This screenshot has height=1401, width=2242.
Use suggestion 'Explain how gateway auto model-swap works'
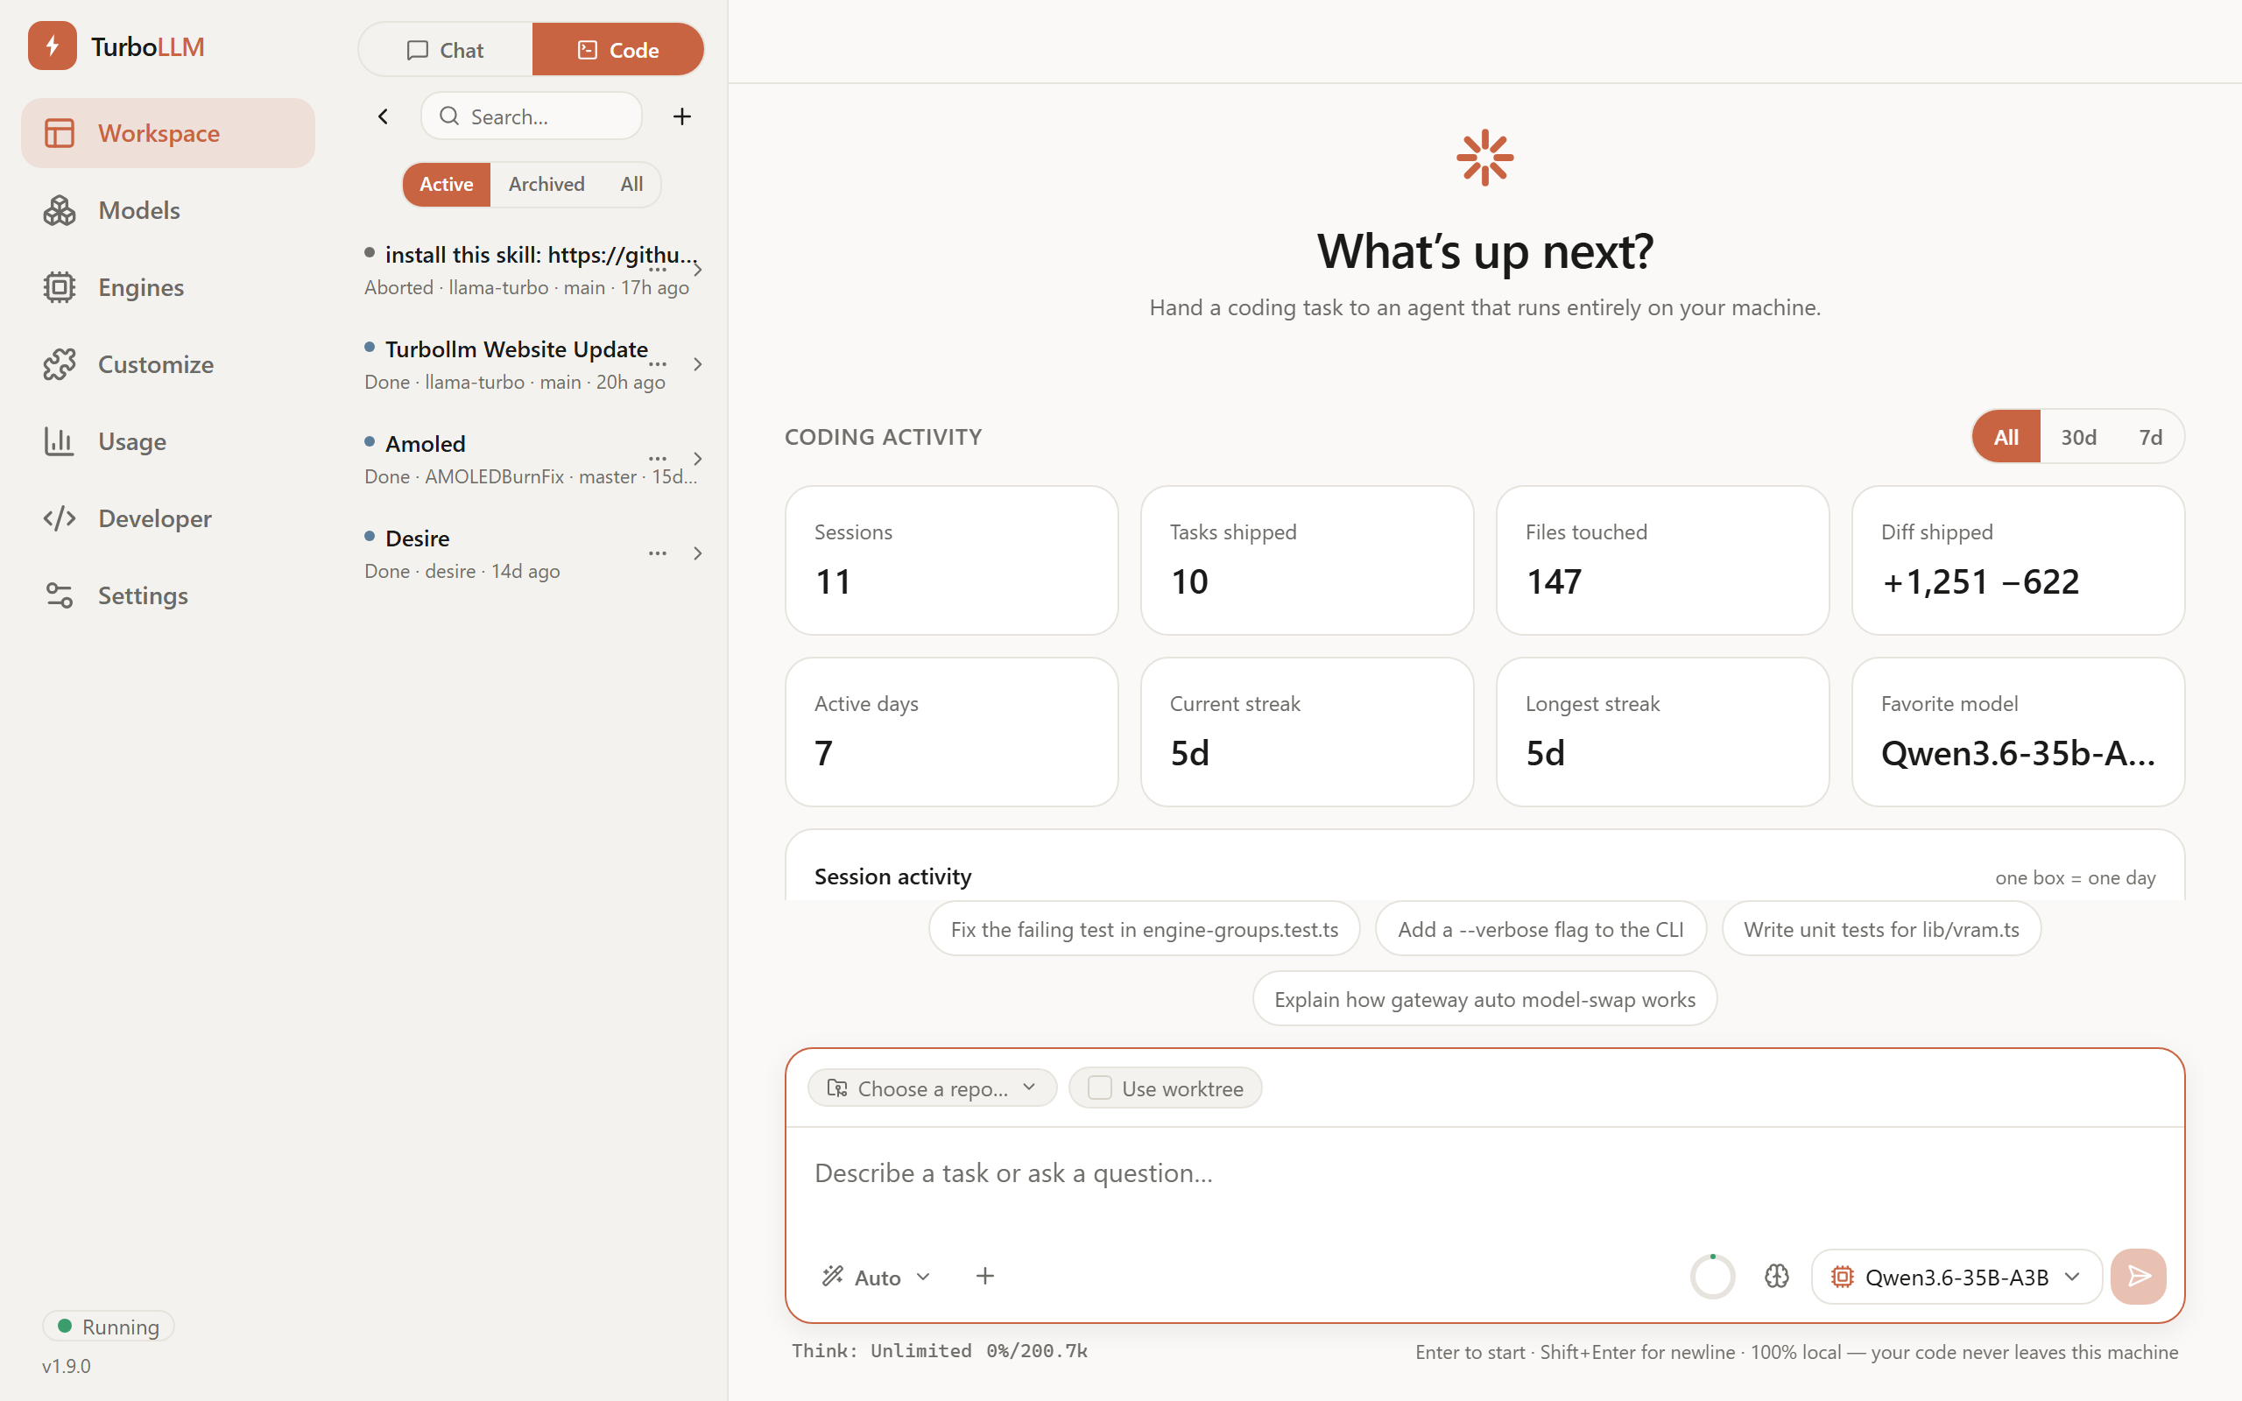[1485, 999]
